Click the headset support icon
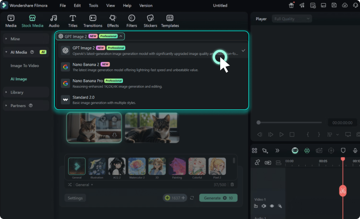Viewport: 360px width, 219px height. coord(355,5)
